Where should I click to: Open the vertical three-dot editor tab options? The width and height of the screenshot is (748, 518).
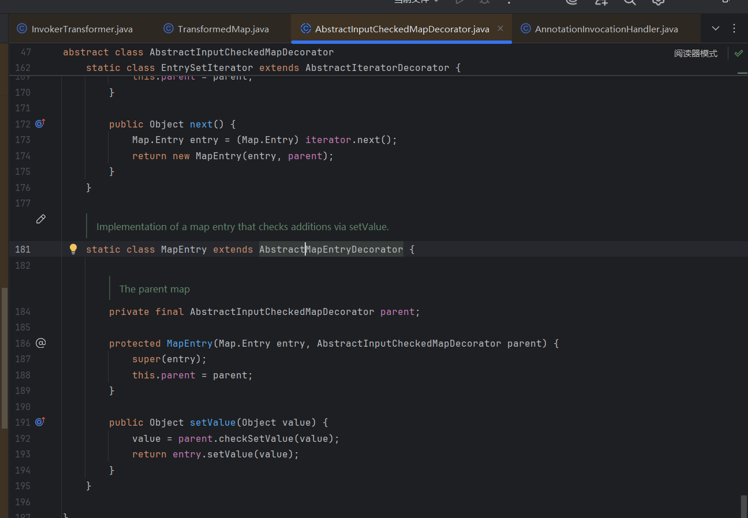(x=734, y=28)
